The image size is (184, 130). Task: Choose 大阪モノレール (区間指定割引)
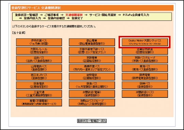pyautogui.click(x=39, y=51)
